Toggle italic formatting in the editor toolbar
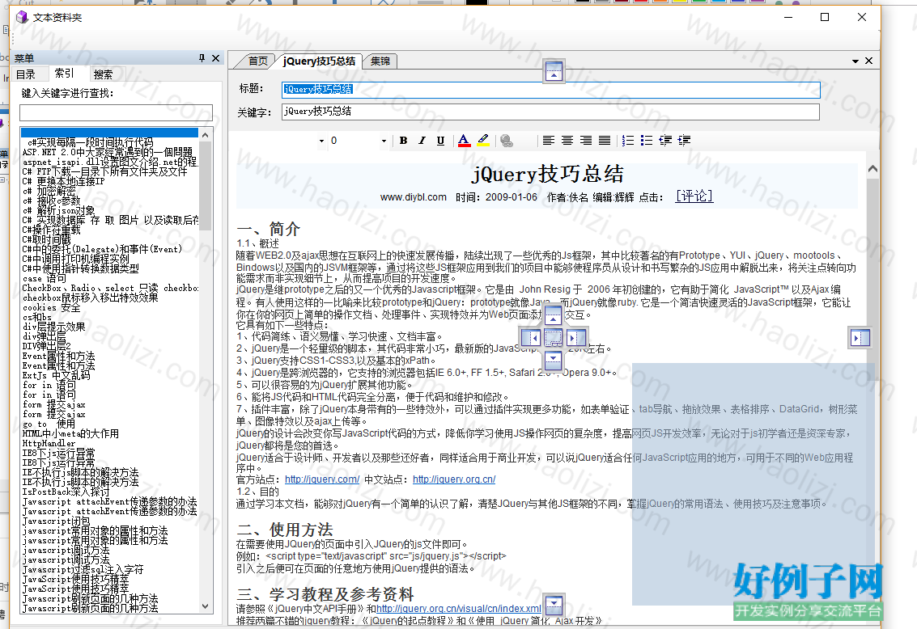Image resolution: width=917 pixels, height=629 pixels. 422,140
